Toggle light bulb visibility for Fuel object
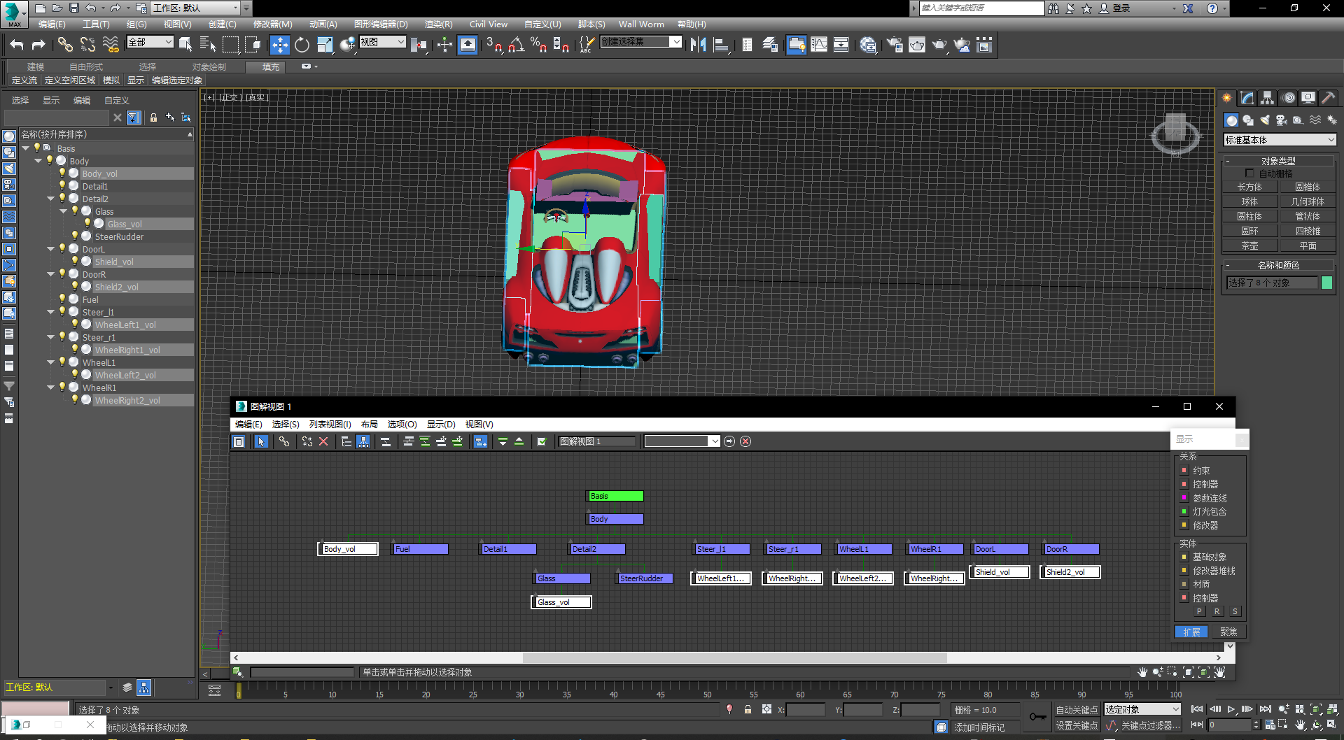 62,299
